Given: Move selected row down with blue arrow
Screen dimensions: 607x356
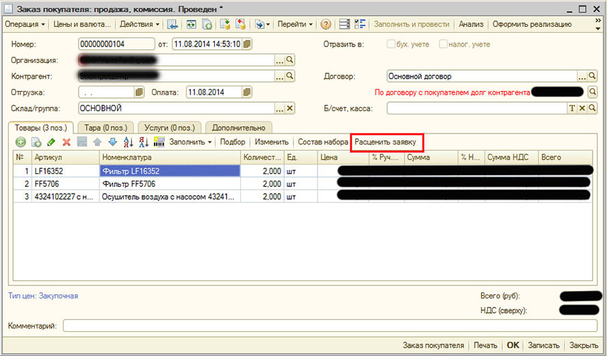Looking at the screenshot, I should (x=112, y=142).
